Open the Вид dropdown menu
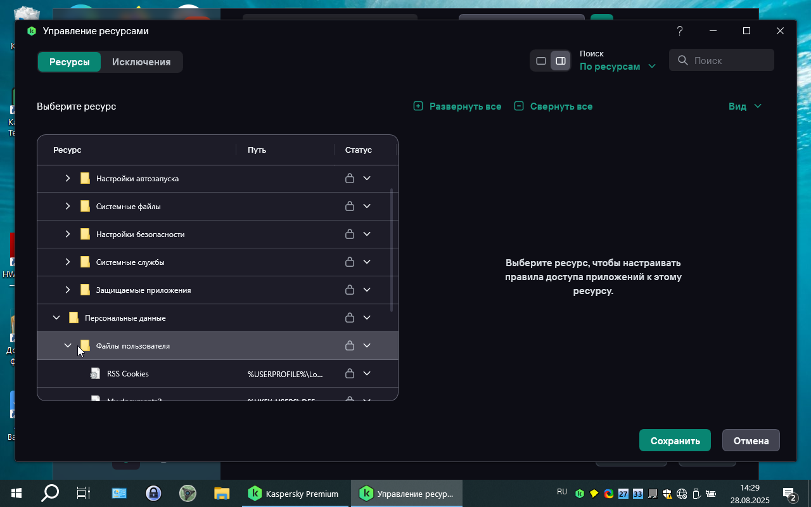This screenshot has height=507, width=811. (x=745, y=106)
